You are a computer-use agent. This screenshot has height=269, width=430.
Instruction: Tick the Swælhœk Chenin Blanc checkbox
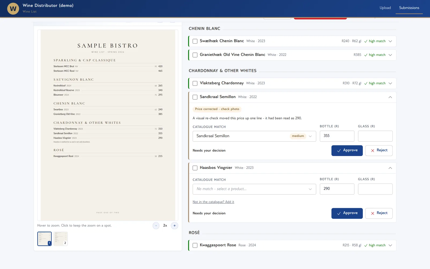coord(195,41)
